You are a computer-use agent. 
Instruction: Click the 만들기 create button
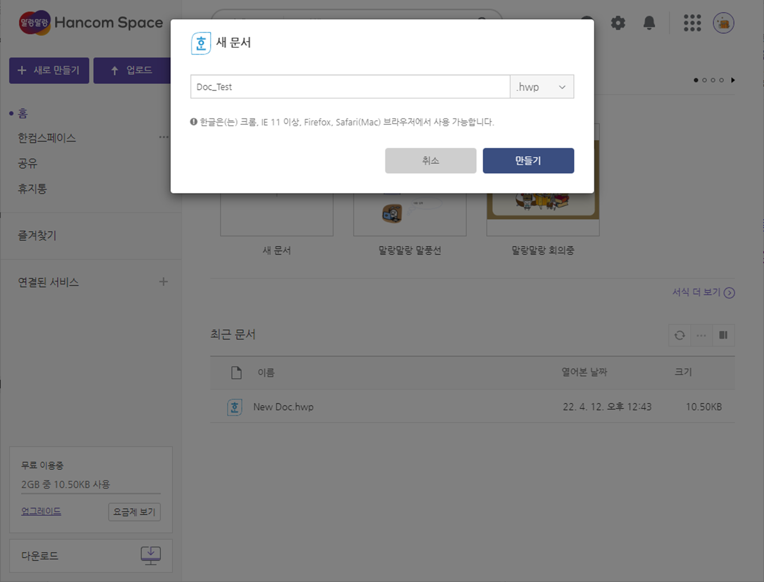(x=528, y=161)
